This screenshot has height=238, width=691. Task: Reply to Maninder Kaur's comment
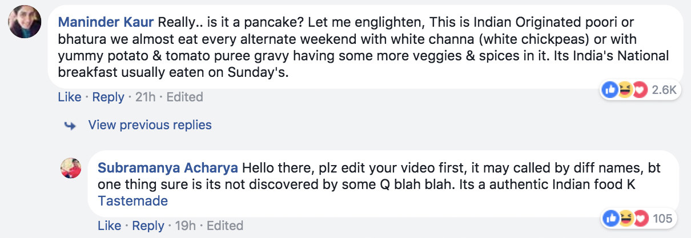pyautogui.click(x=108, y=97)
